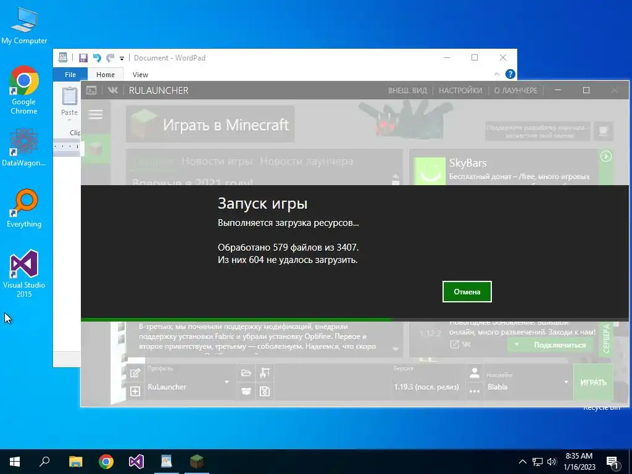Open File tab in WordPad
The image size is (632, 474).
pyautogui.click(x=70, y=75)
